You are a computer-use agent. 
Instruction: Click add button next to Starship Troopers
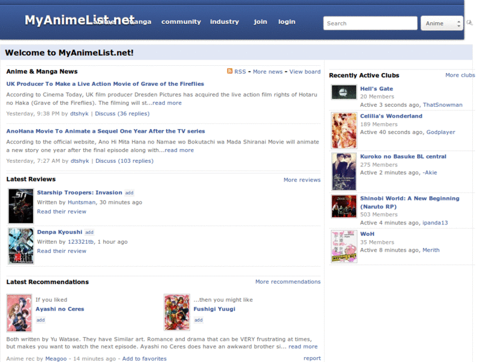[129, 192]
